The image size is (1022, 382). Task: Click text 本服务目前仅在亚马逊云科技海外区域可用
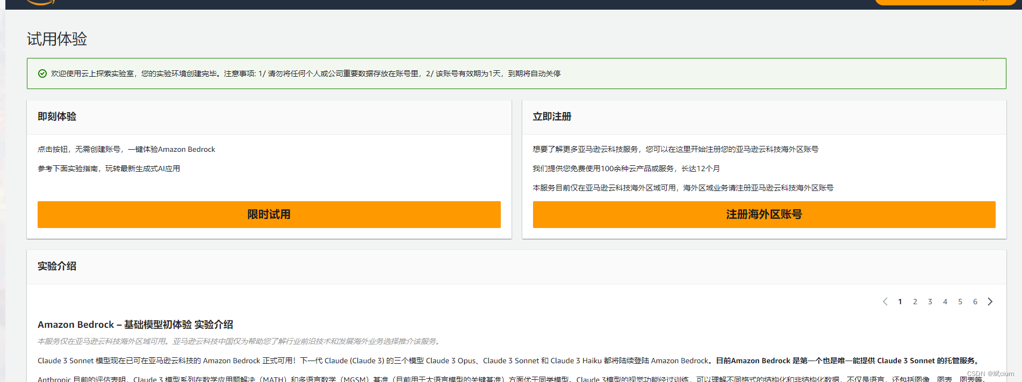pyautogui.click(x=604, y=188)
